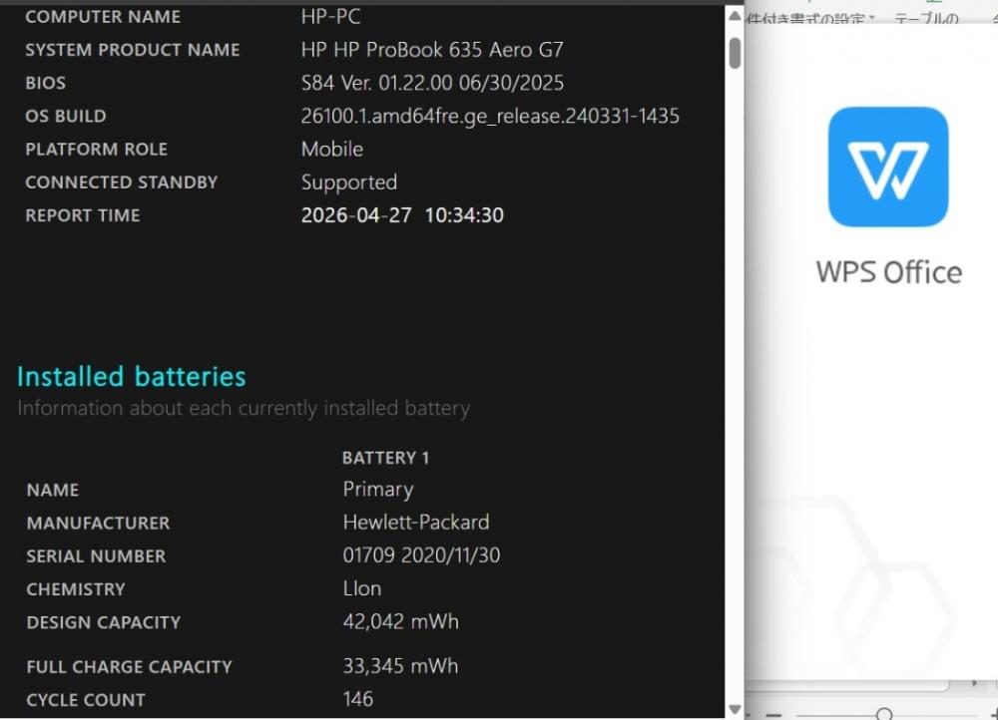Click the MANUFACTURER label
The image size is (998, 720).
98,523
